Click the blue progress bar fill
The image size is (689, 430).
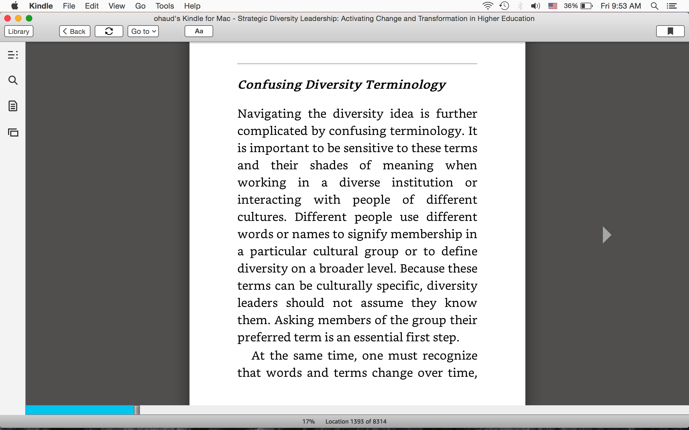80,410
